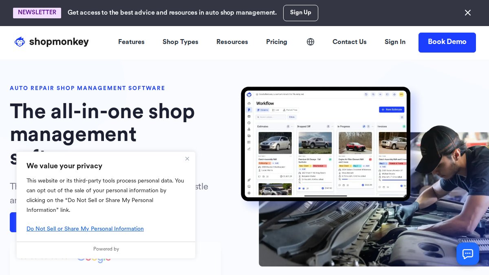
Task: Open the LA user avatar
Action: [401, 94]
